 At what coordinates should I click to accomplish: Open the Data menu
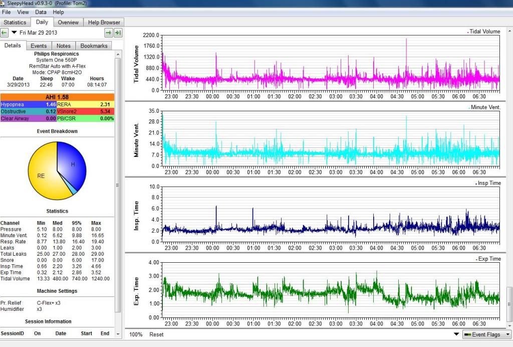[x=41, y=12]
